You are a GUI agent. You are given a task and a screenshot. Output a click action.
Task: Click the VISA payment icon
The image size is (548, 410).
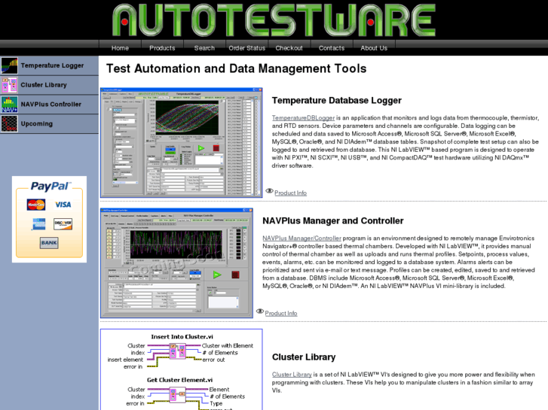63,205
